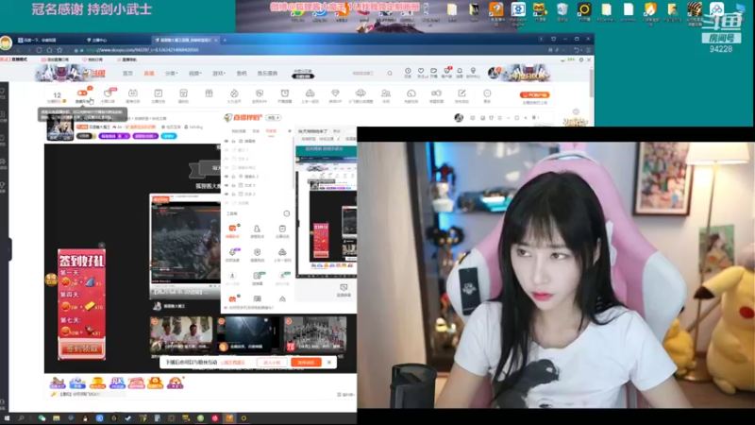Toggle eye icon on 窗口 1 layer

coord(226,150)
